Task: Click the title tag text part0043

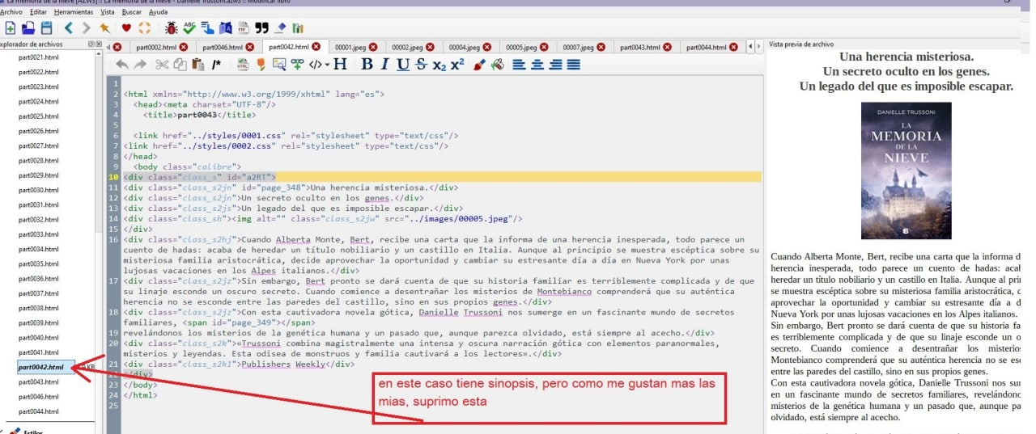Action: 198,115
